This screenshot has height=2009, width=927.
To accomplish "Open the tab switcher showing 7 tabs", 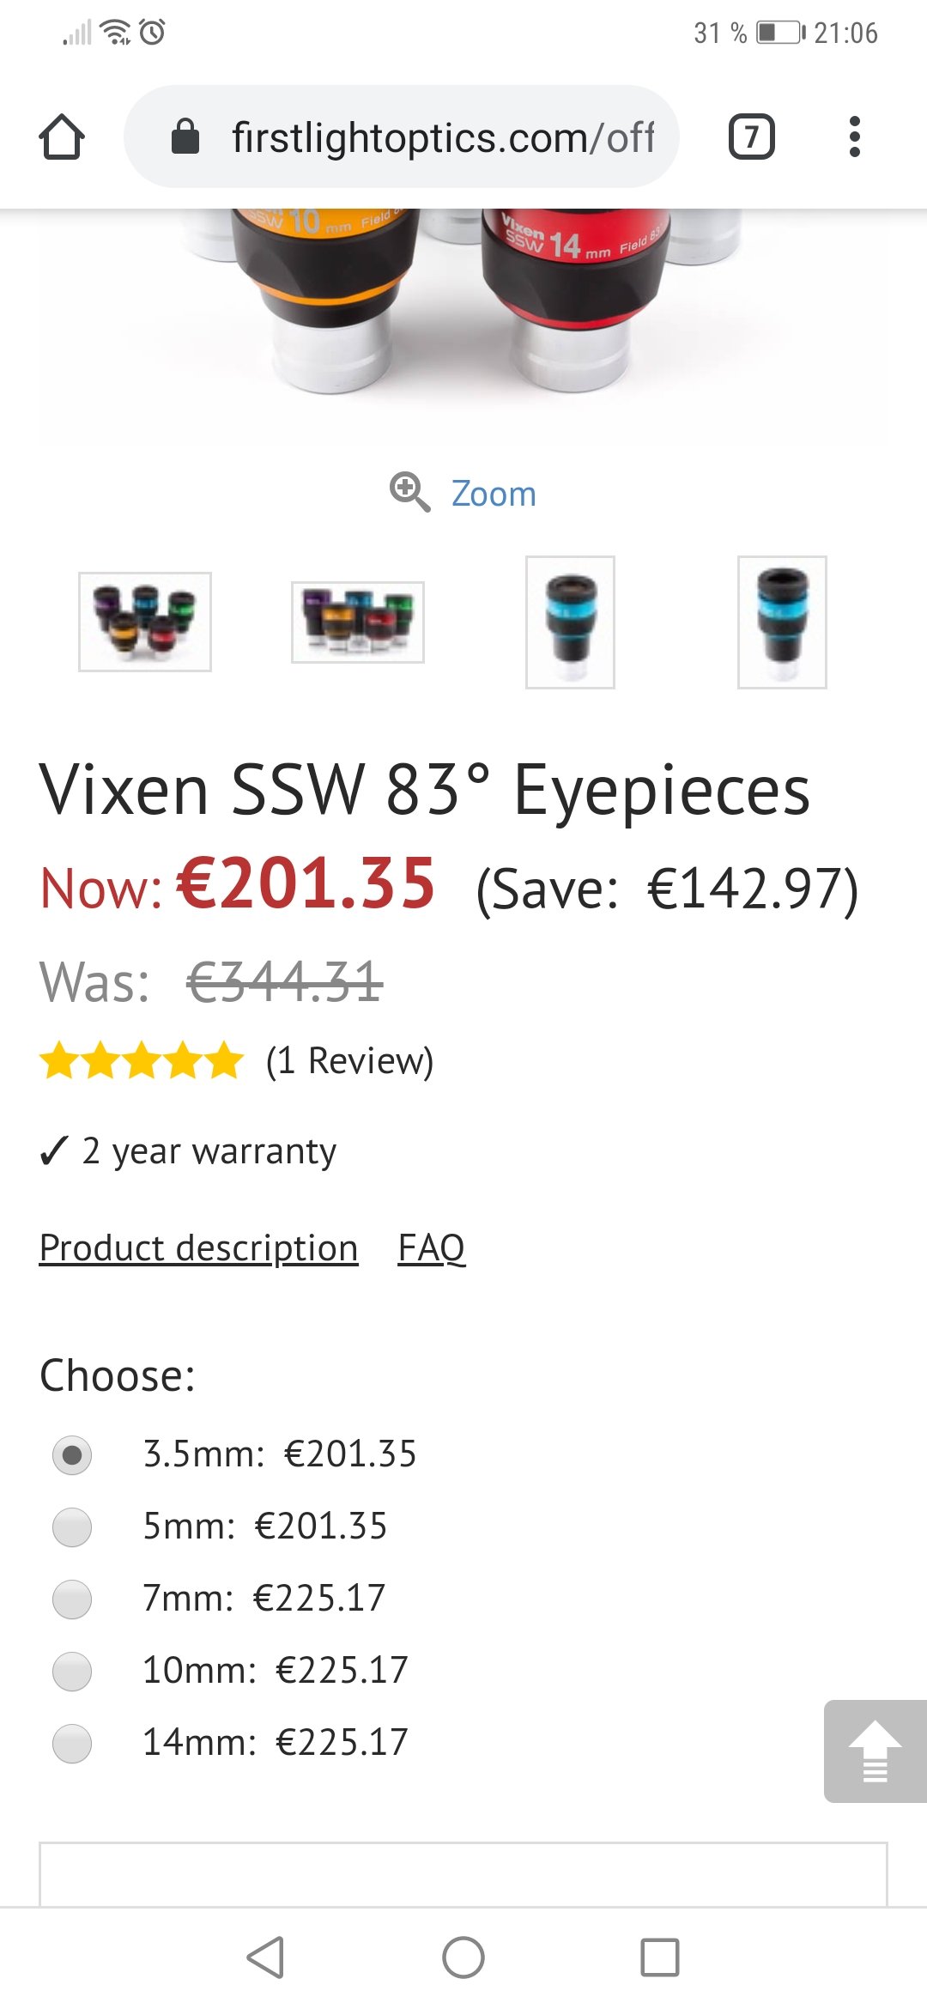I will click(x=751, y=137).
